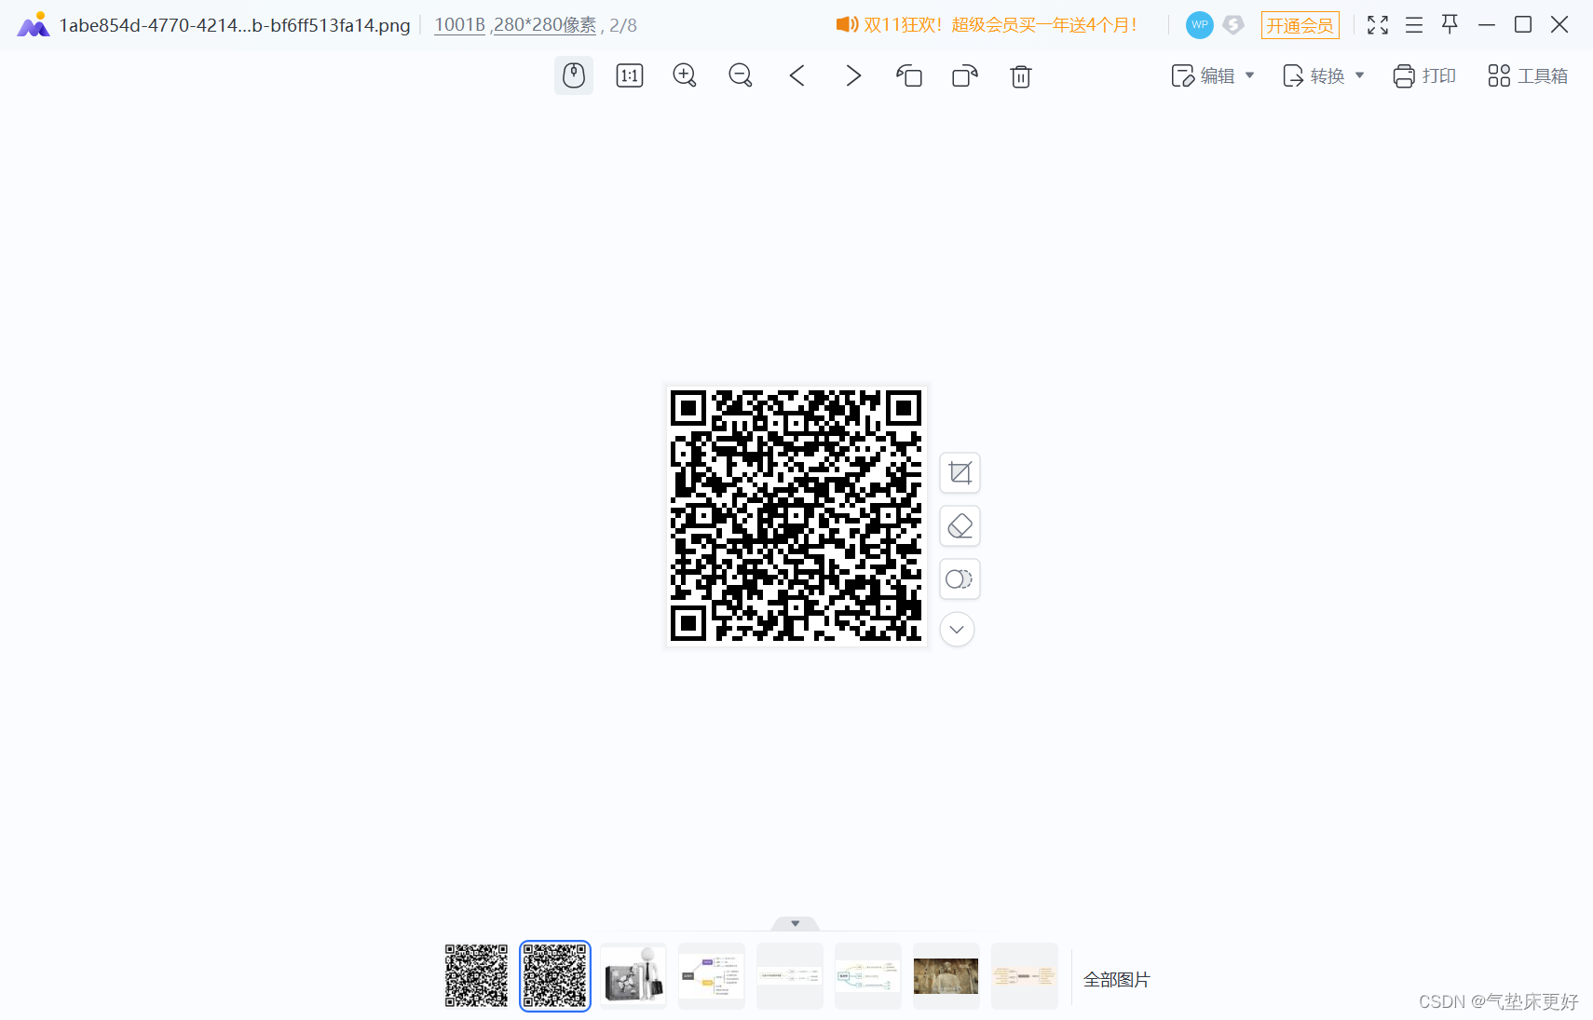Screen dimensions: 1593x1020
Task: Select the zoom out tool
Action: (740, 75)
